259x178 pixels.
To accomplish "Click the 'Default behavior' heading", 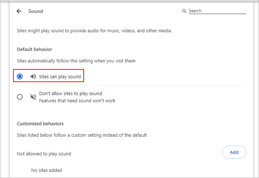I will 34,49.
